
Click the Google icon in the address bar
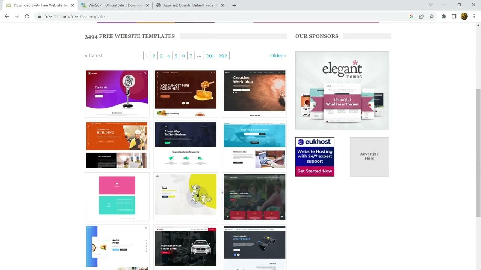tap(411, 16)
